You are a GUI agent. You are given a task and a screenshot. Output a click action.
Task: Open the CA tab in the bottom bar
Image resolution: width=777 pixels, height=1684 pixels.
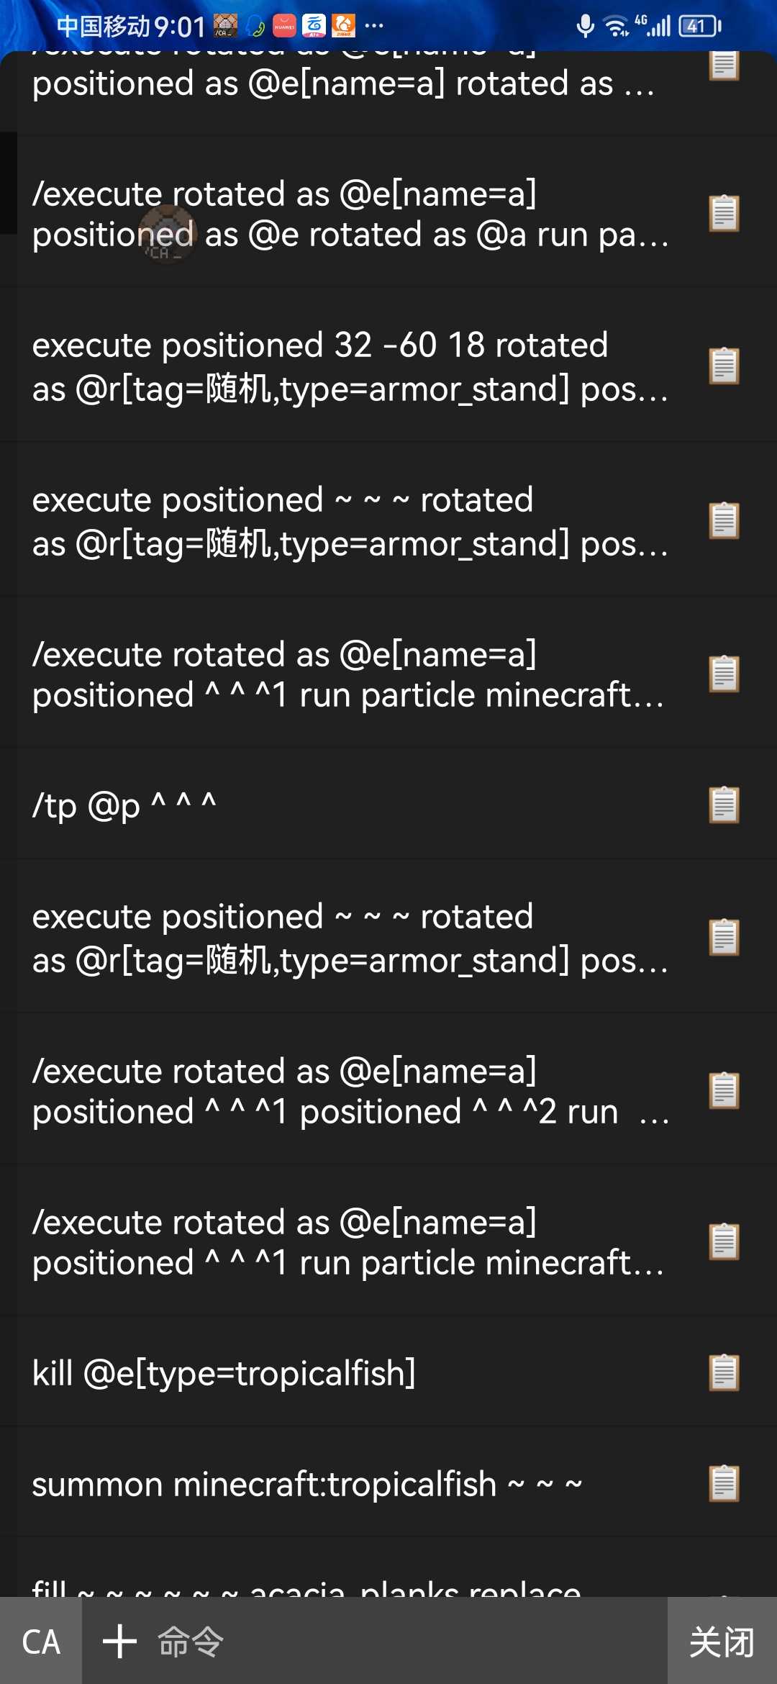41,1642
